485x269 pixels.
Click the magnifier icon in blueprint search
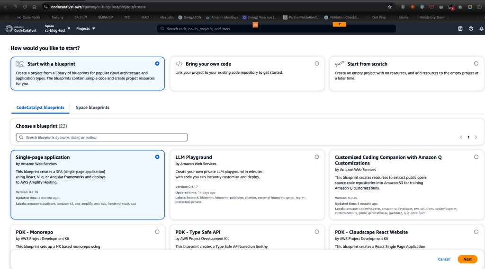coord(21,138)
